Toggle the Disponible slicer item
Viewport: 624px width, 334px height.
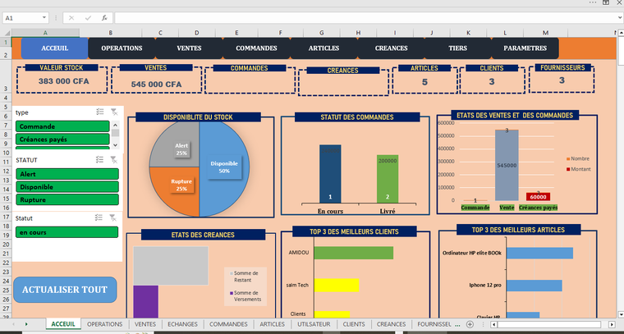67,187
